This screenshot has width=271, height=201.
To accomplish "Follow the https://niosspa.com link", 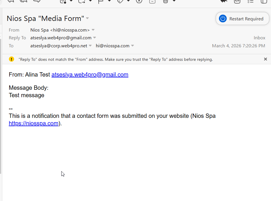I will tap(34, 123).
